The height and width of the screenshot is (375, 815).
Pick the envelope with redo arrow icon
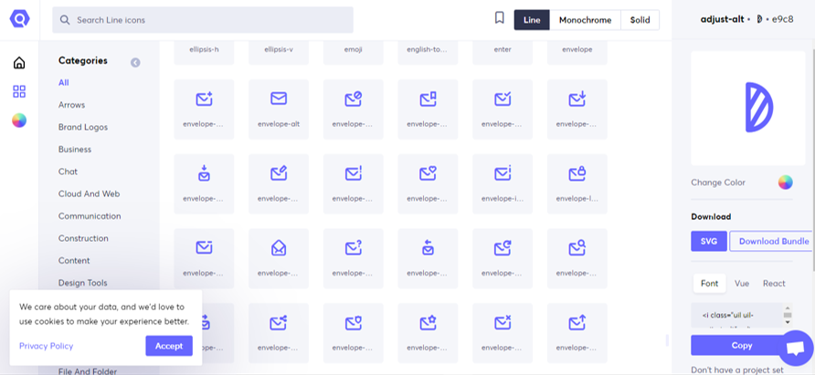503,258
